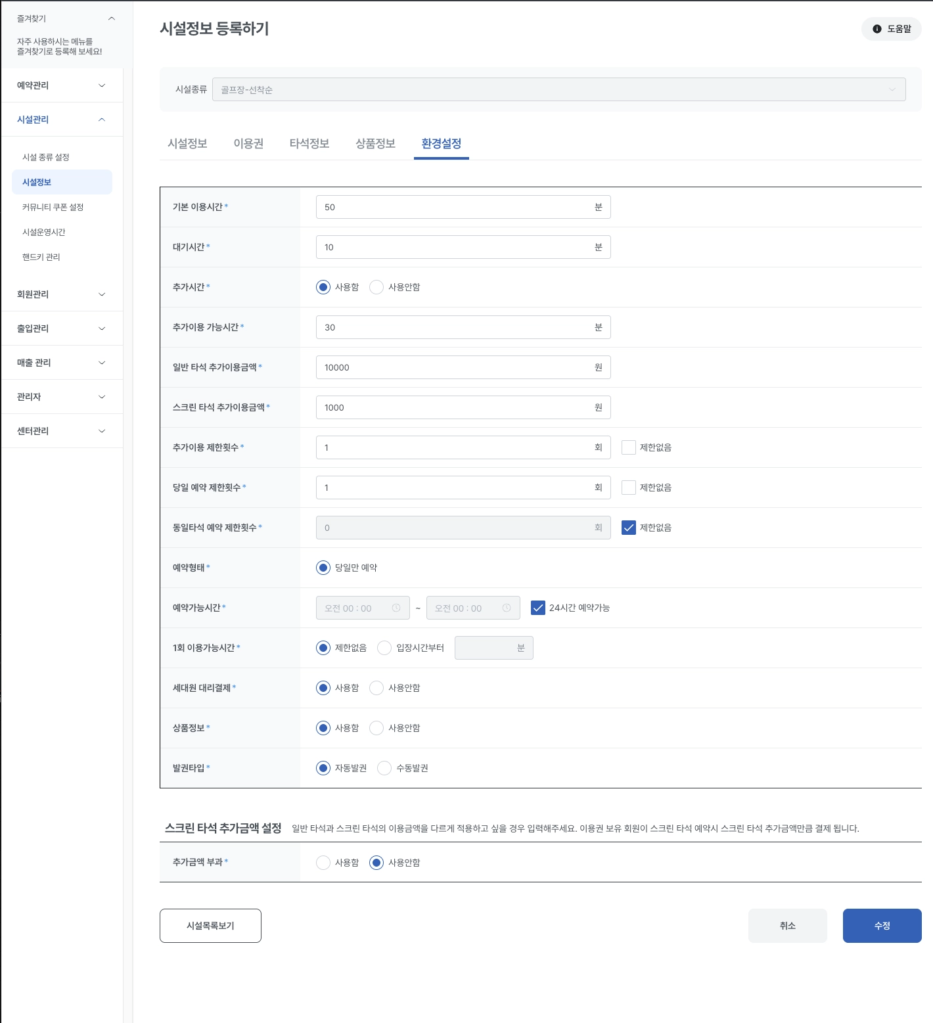Switch to the 시설정보 tab
The width and height of the screenshot is (933, 1023).
(187, 143)
